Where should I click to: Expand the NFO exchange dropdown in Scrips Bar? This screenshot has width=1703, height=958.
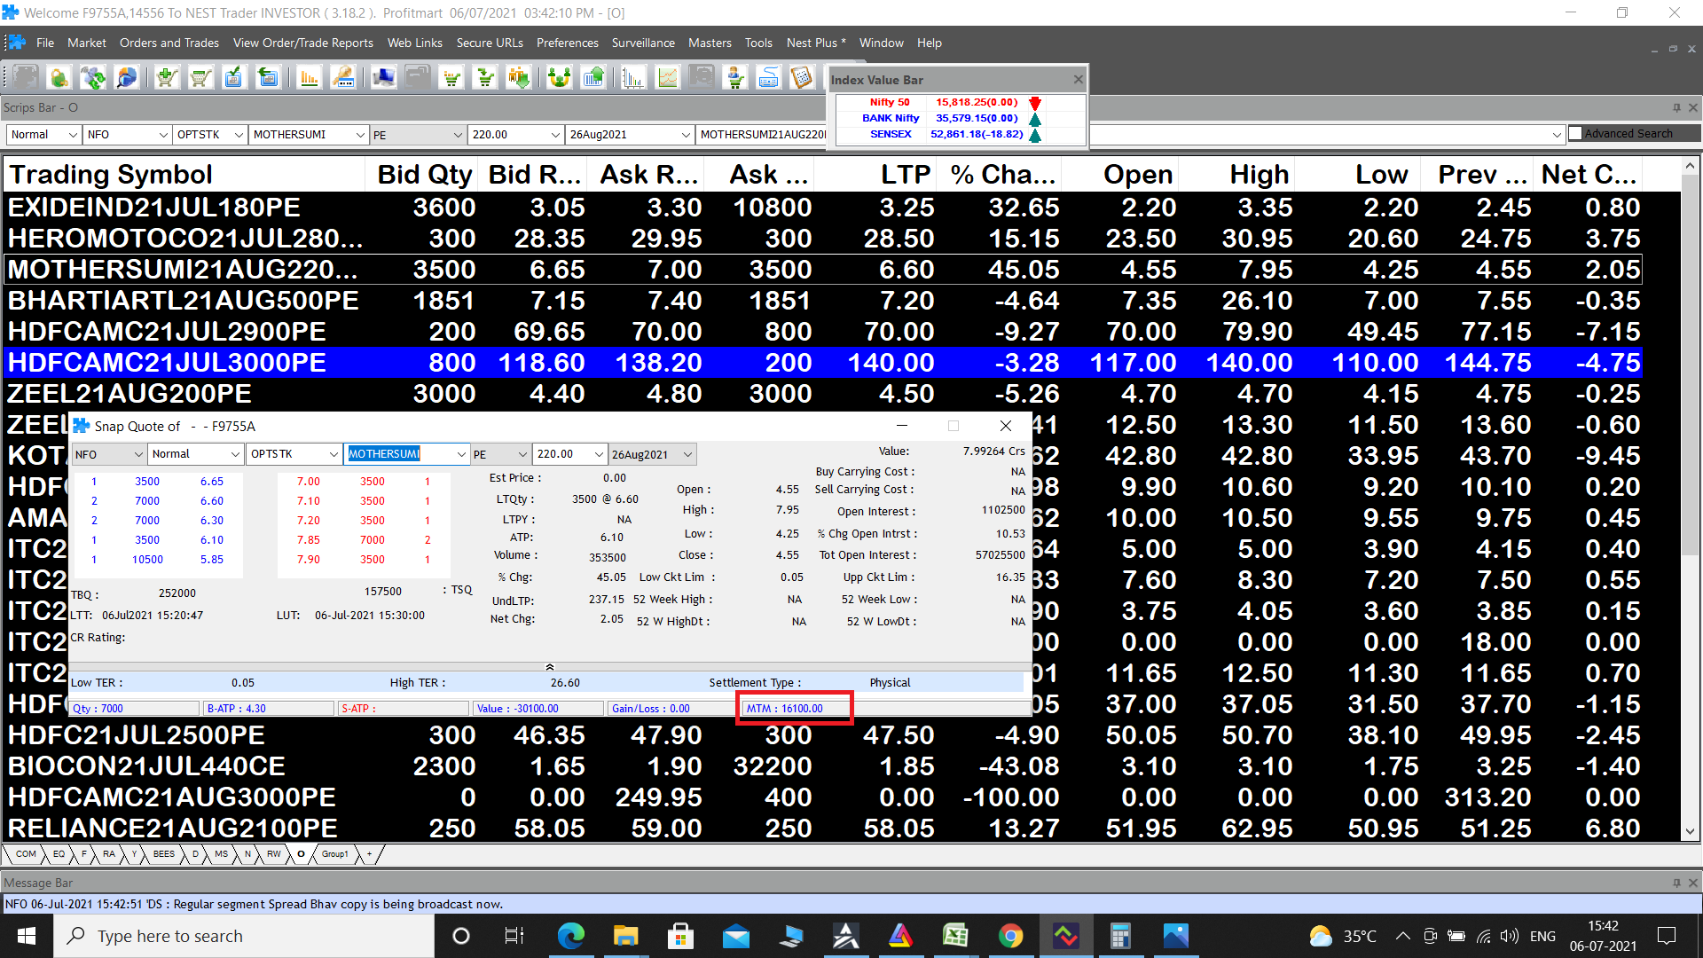point(163,135)
